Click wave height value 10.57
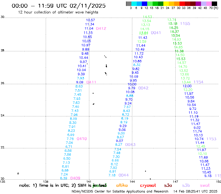 coord(90,20)
